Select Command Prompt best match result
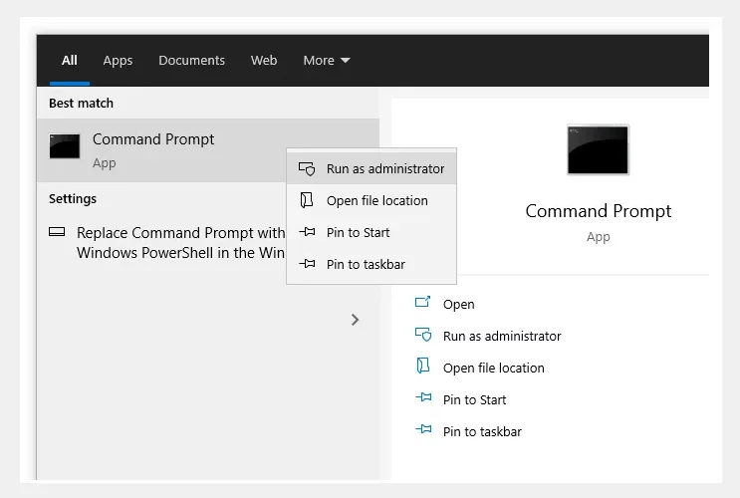This screenshot has width=740, height=498. pyautogui.click(x=207, y=150)
